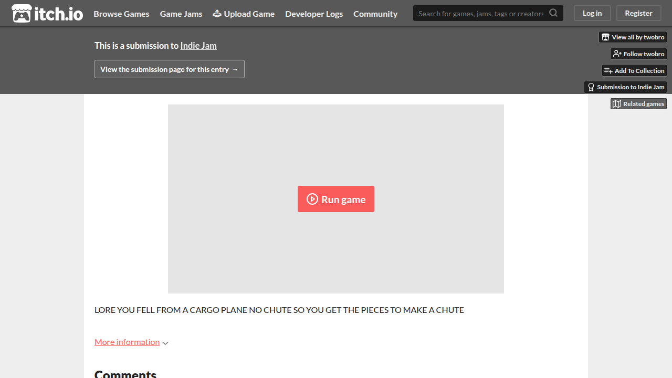Click the playlist-add icon on Add To Collection
Image resolution: width=672 pixels, height=378 pixels.
click(608, 71)
